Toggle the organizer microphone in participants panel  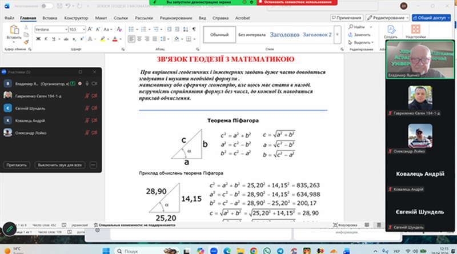point(87,84)
